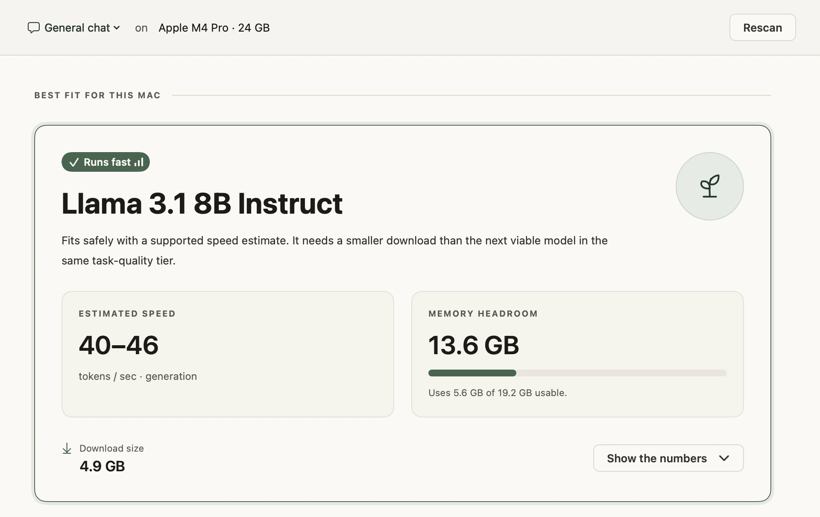This screenshot has width=820, height=517.
Task: Click the Memory Headroom card
Action: [x=577, y=354]
